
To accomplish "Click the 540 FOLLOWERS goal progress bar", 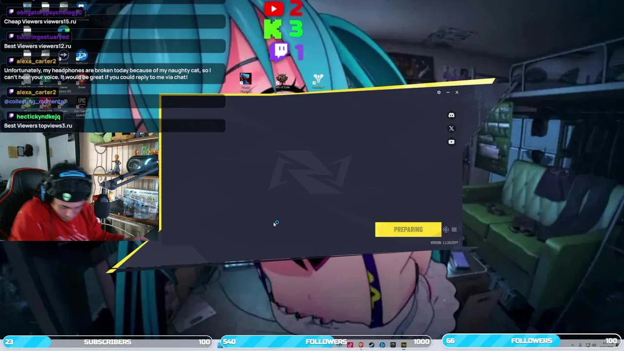I will (326, 342).
